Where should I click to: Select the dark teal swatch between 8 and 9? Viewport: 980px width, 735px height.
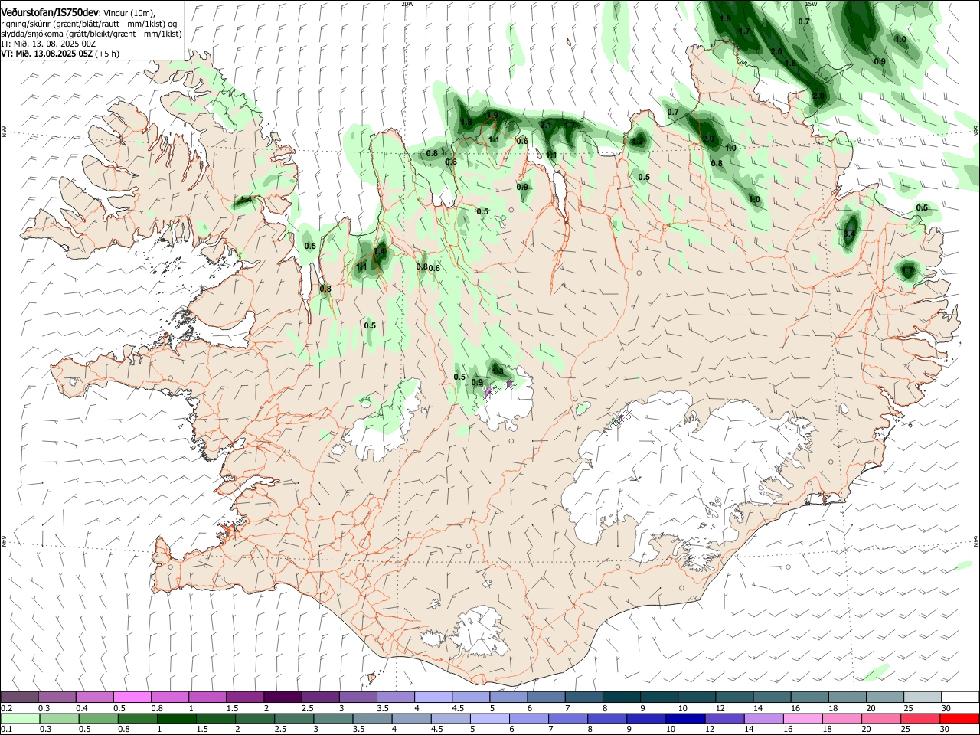[621, 697]
